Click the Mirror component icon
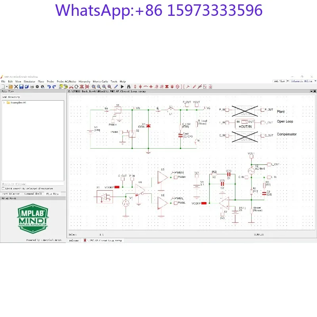The image size is (317, 317). pyautogui.click(x=82, y=87)
